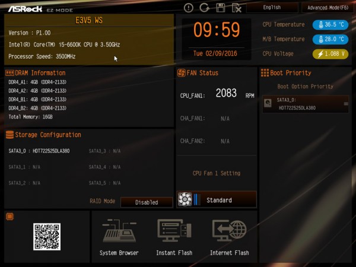Launch Instant Flash
356x267 pixels.
174,237
